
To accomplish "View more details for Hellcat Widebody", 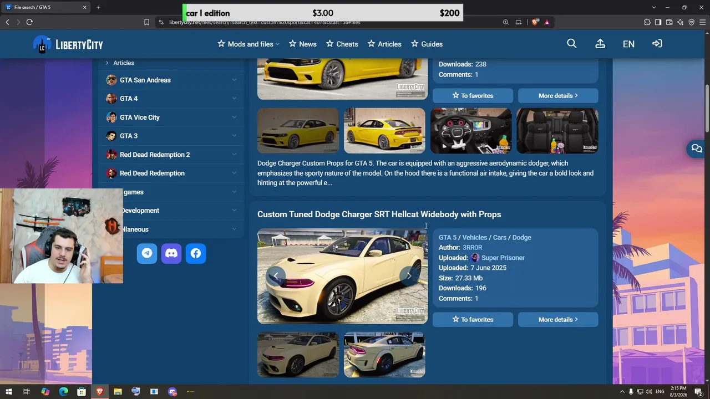I will (x=558, y=319).
